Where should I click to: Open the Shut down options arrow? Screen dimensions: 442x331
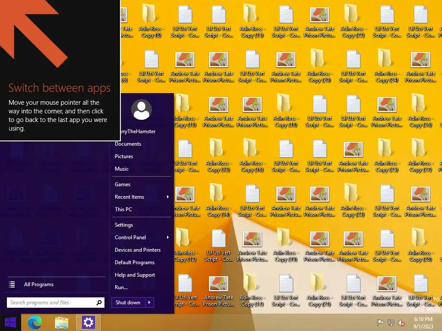(149, 303)
